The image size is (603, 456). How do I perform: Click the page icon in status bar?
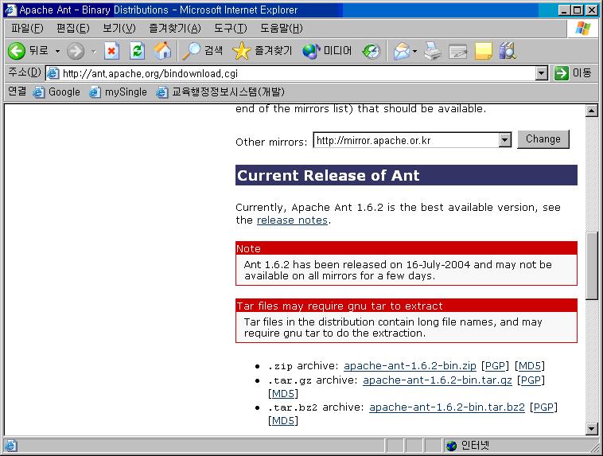click(11, 446)
